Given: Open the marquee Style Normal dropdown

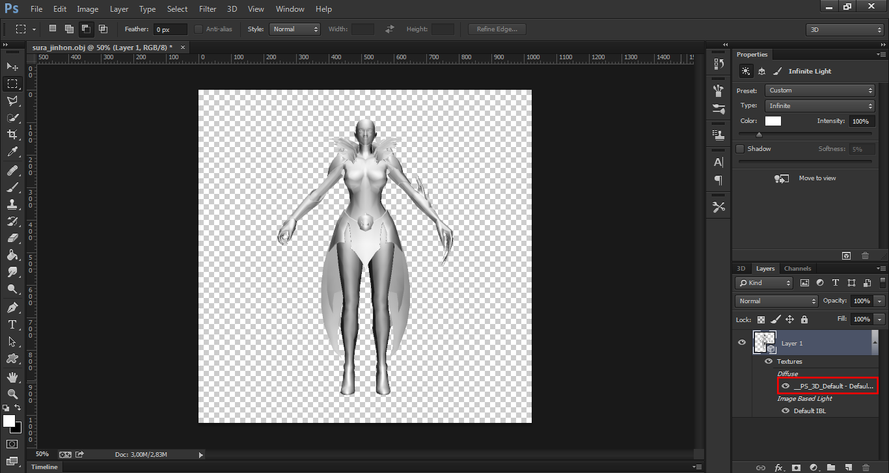Looking at the screenshot, I should click(295, 29).
